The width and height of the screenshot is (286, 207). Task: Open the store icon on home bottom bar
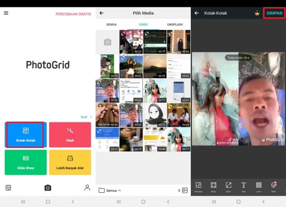coord(8,188)
